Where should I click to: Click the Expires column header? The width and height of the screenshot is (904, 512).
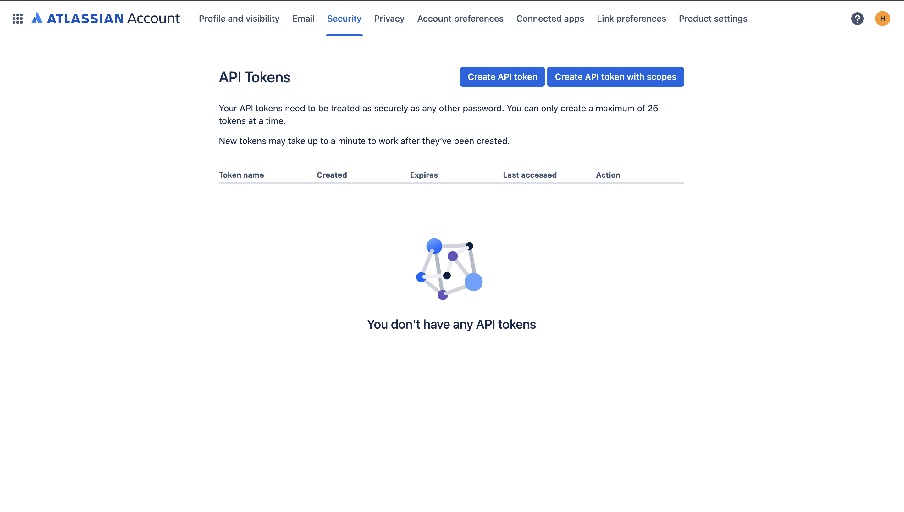click(x=423, y=175)
